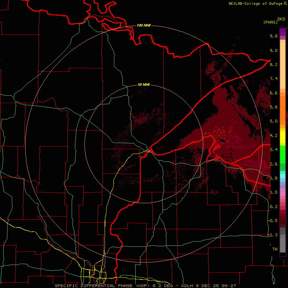Click the 9.0 value on color scale

point(274,50)
